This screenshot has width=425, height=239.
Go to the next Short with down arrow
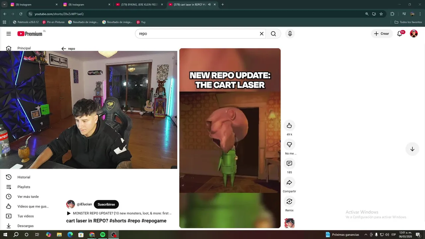(412, 149)
